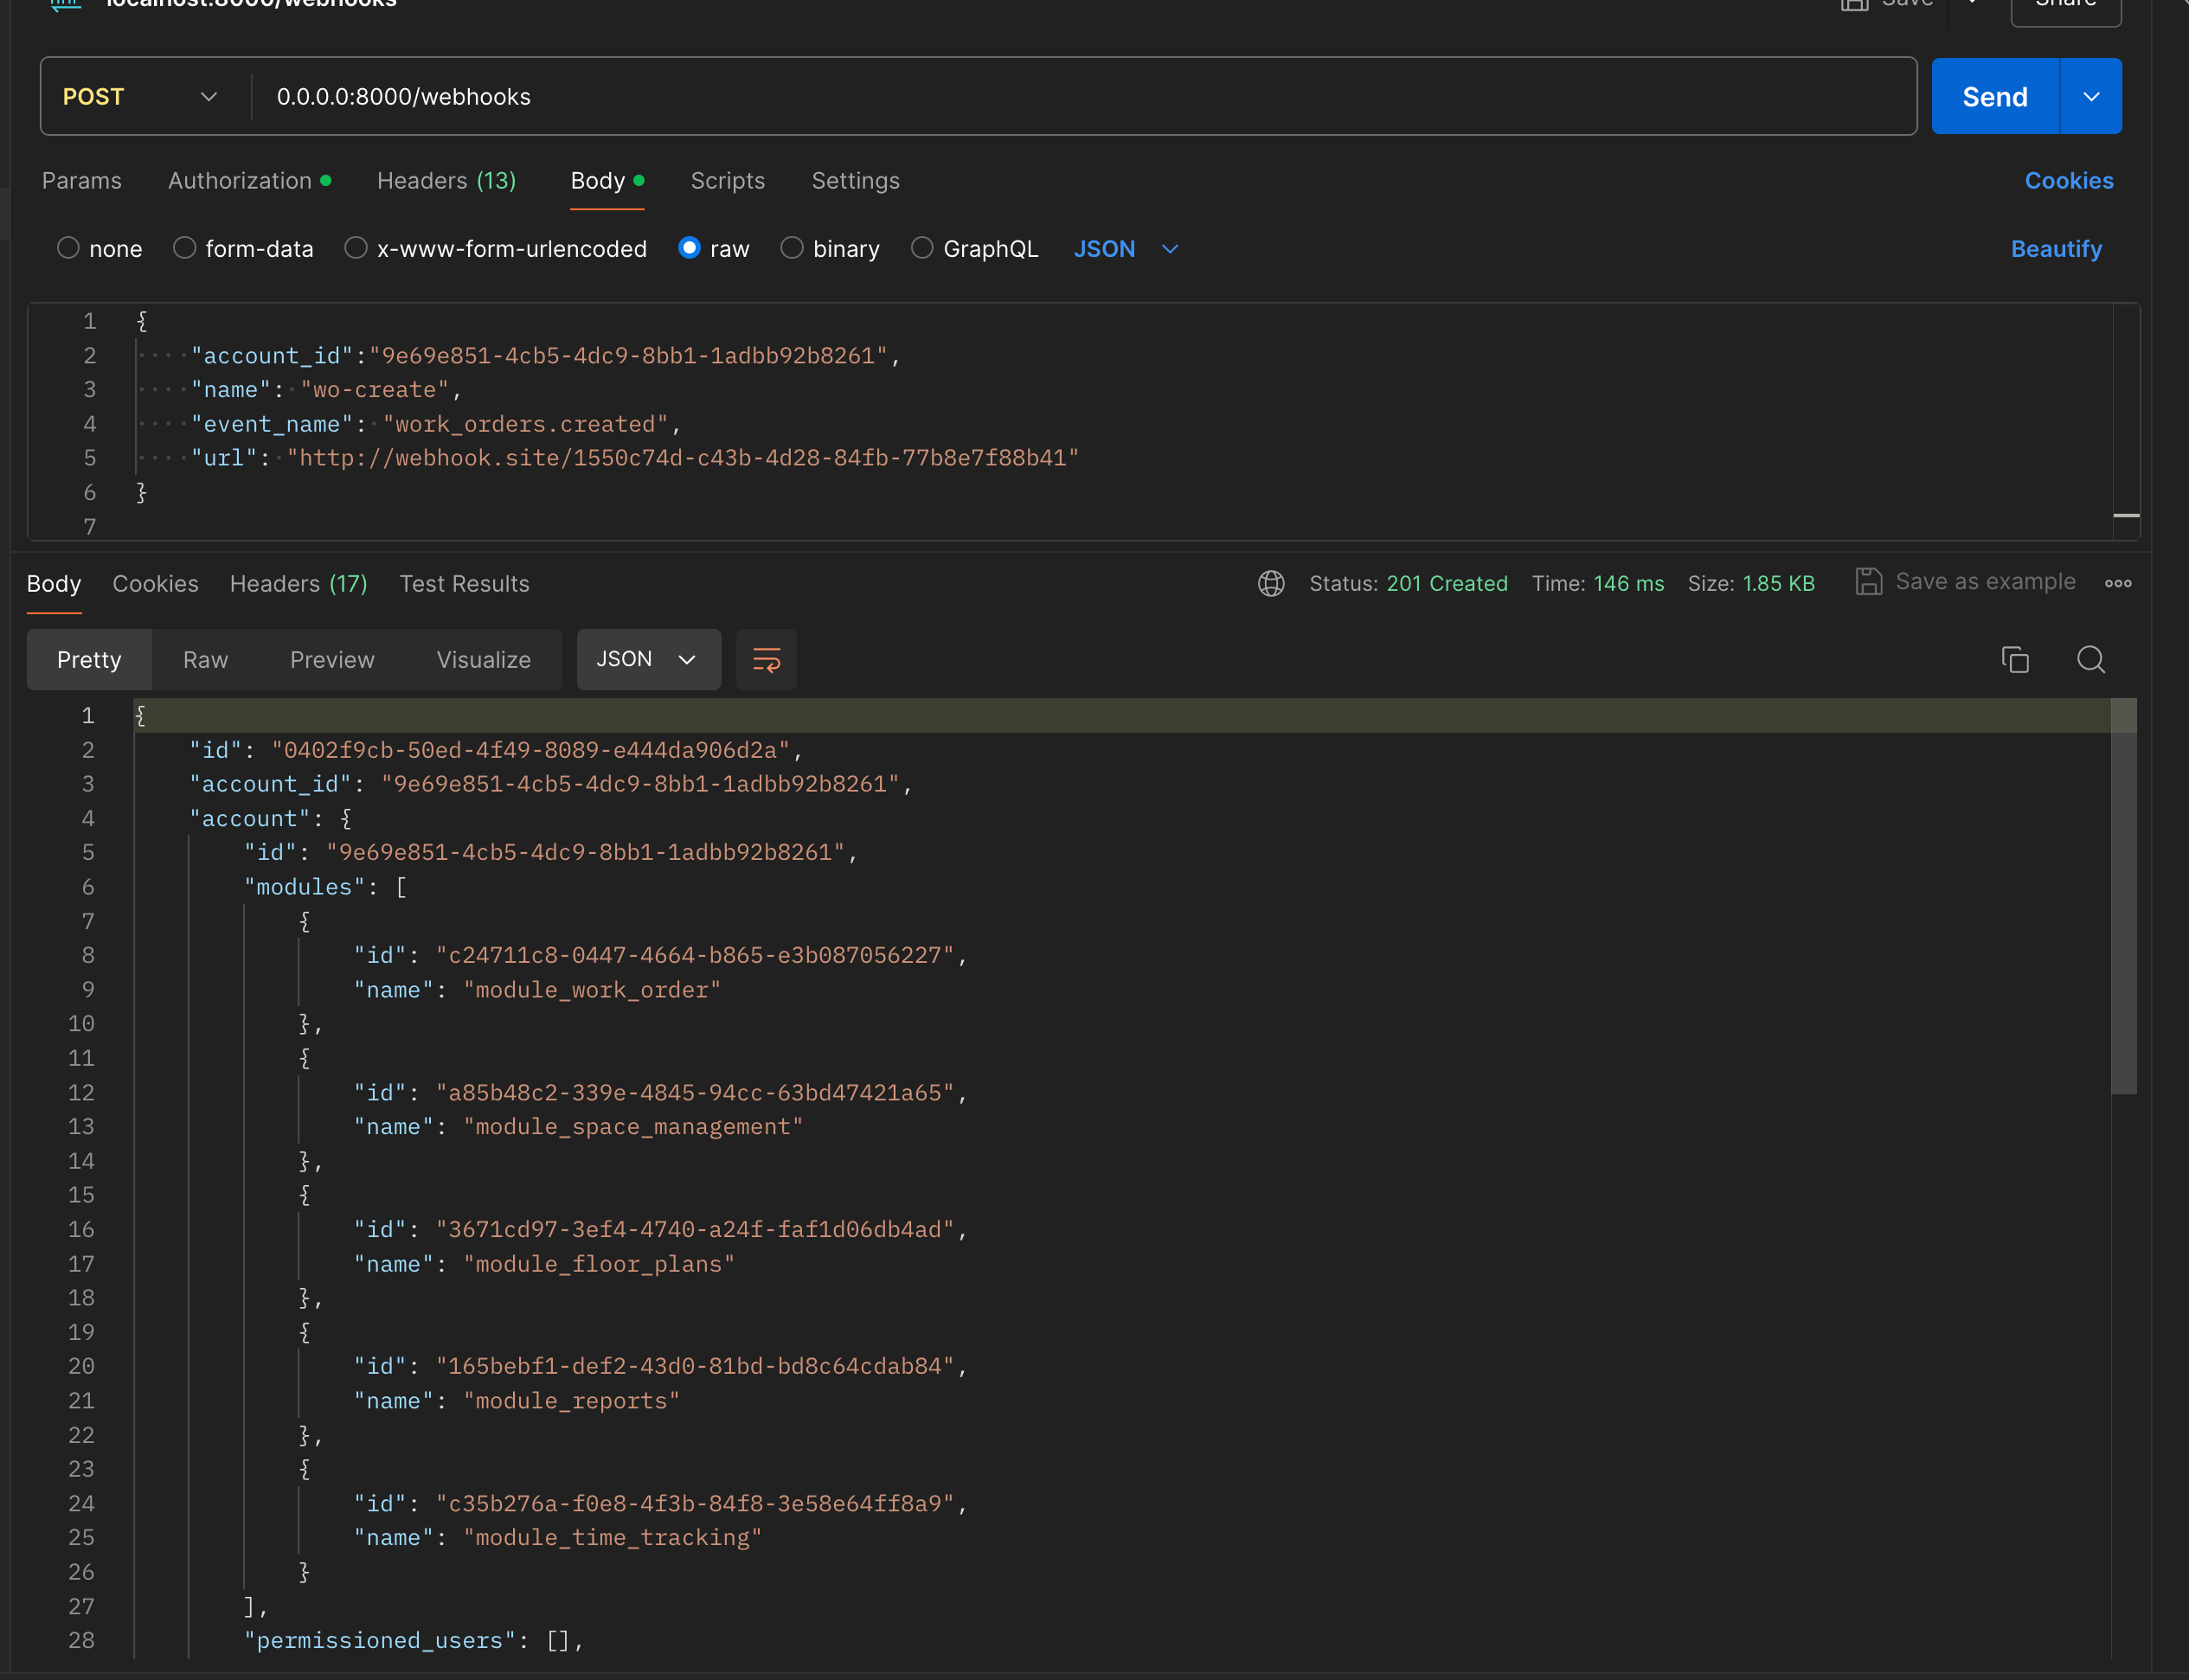Open the response Headers (17) tab

coord(299,584)
